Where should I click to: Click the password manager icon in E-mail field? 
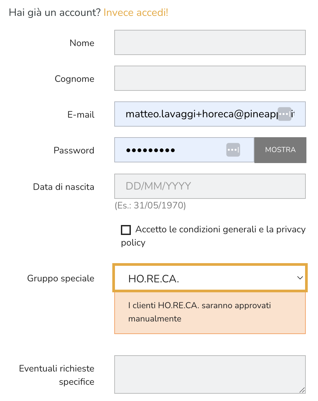coord(285,114)
